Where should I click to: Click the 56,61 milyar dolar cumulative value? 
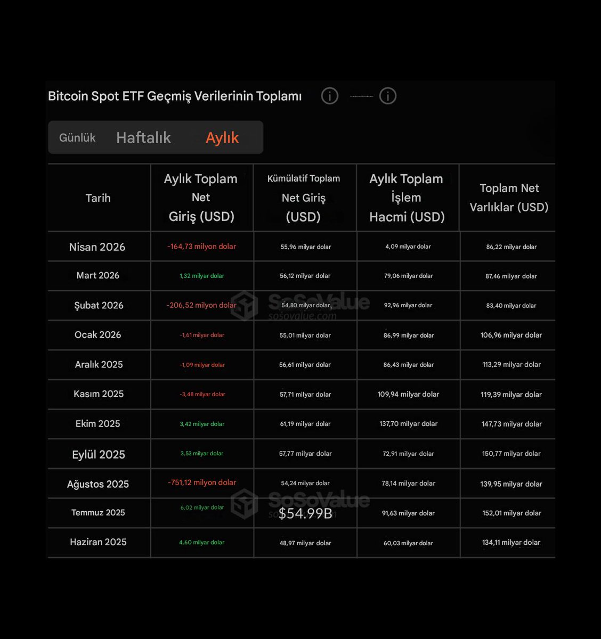pos(305,365)
